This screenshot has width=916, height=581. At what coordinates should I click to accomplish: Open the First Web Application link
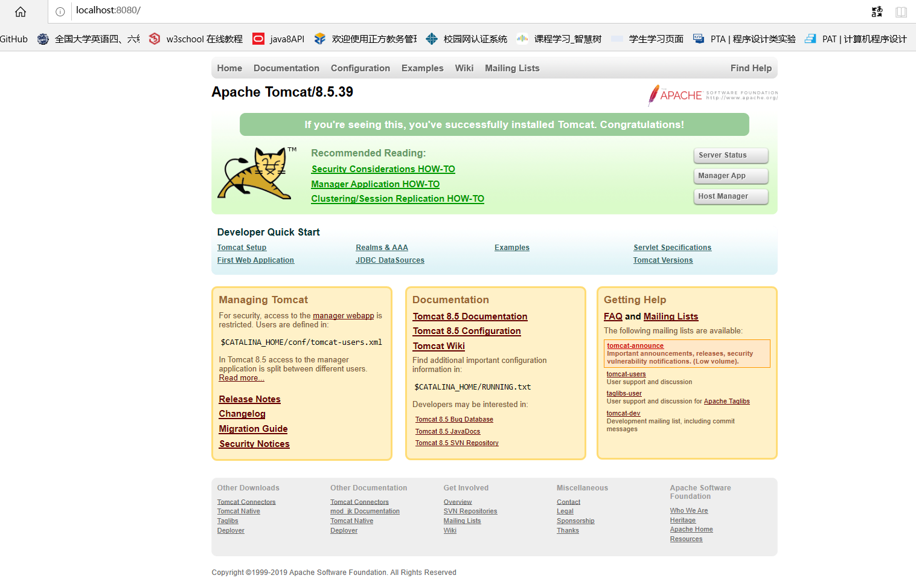tap(255, 260)
